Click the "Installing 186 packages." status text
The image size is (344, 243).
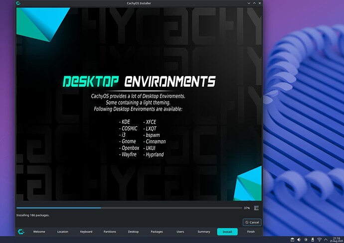(33, 215)
